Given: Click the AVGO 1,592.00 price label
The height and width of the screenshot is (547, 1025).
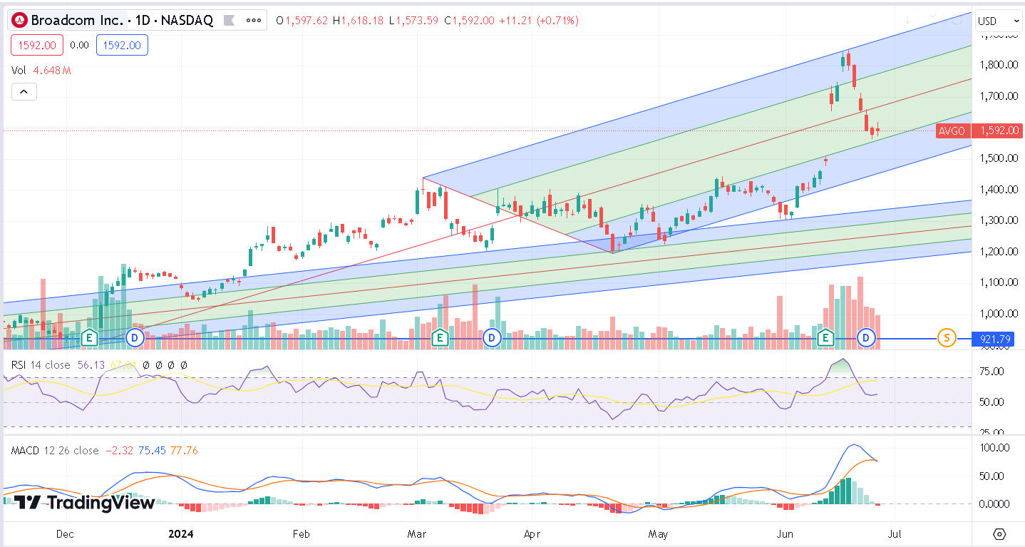Looking at the screenshot, I should pos(979,131).
